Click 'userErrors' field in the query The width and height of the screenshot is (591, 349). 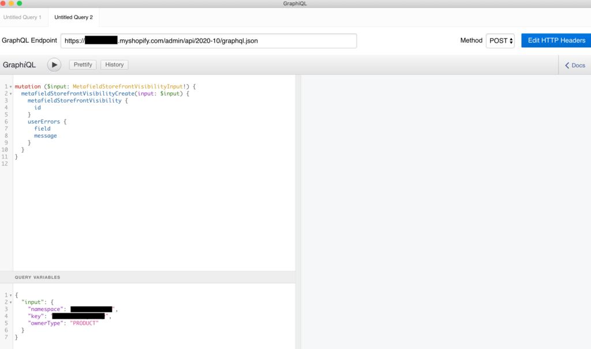coord(44,122)
